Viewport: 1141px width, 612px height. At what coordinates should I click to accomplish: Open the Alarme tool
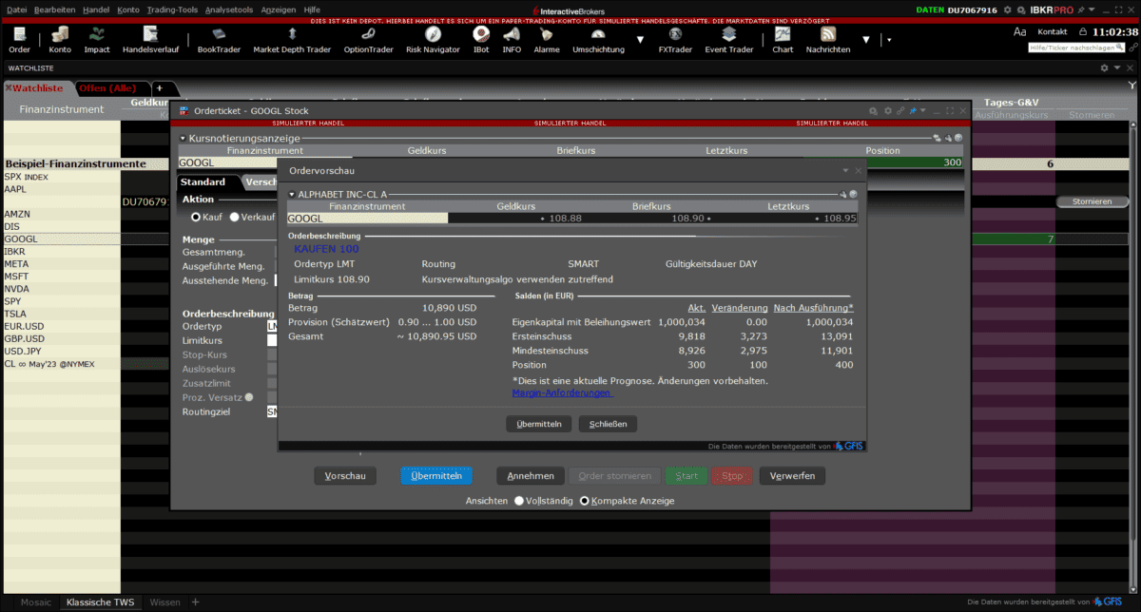[547, 43]
